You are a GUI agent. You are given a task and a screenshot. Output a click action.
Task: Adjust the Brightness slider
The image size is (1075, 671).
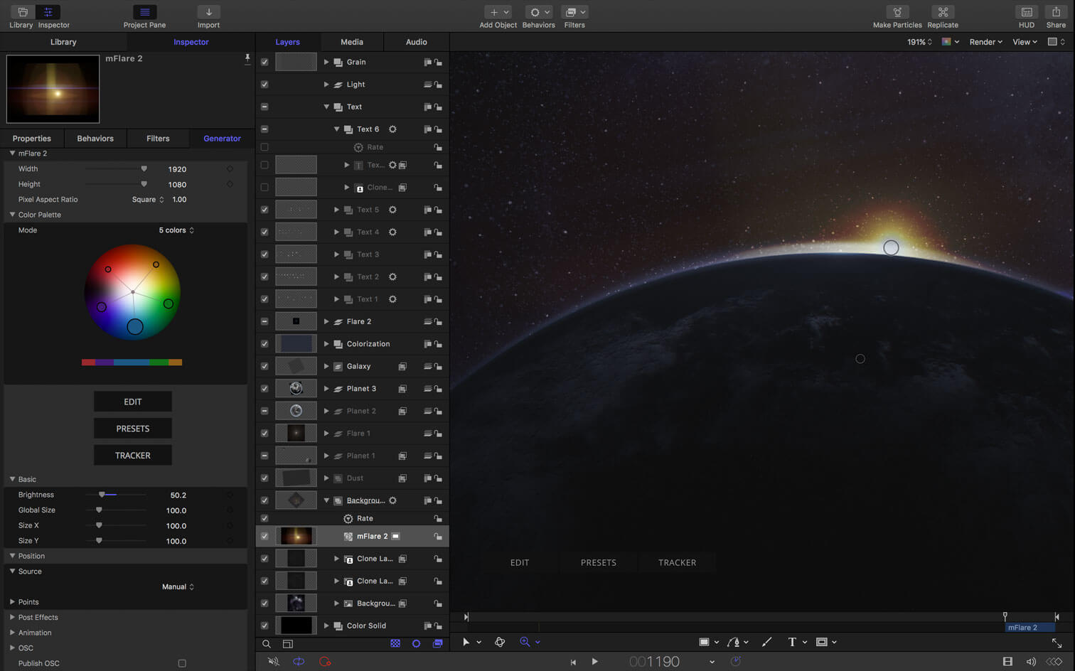[116, 495]
